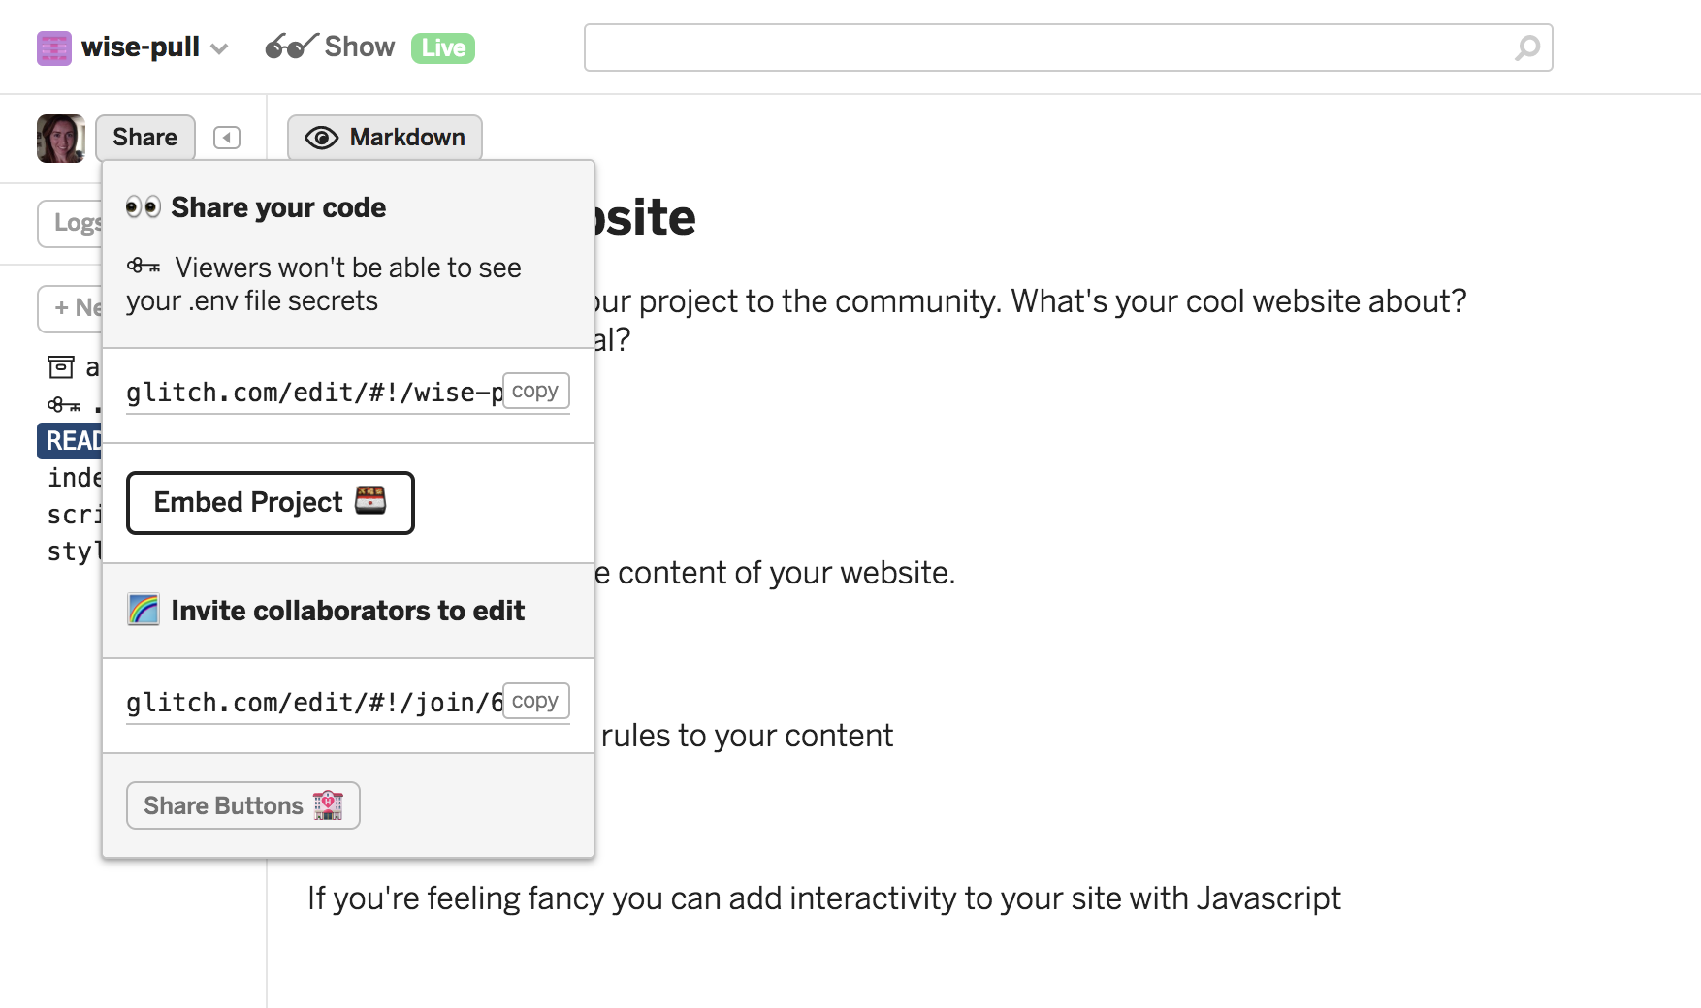
Task: Click the 'Invite collaborators to edit' heading
Action: [348, 611]
